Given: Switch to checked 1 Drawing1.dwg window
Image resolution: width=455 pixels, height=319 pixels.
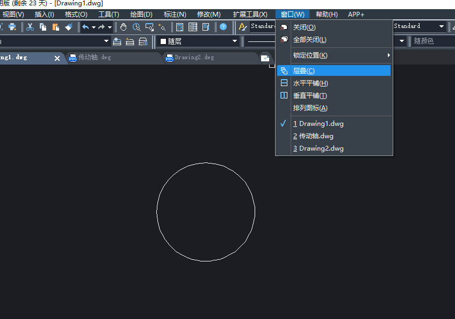Looking at the screenshot, I should click(x=321, y=124).
